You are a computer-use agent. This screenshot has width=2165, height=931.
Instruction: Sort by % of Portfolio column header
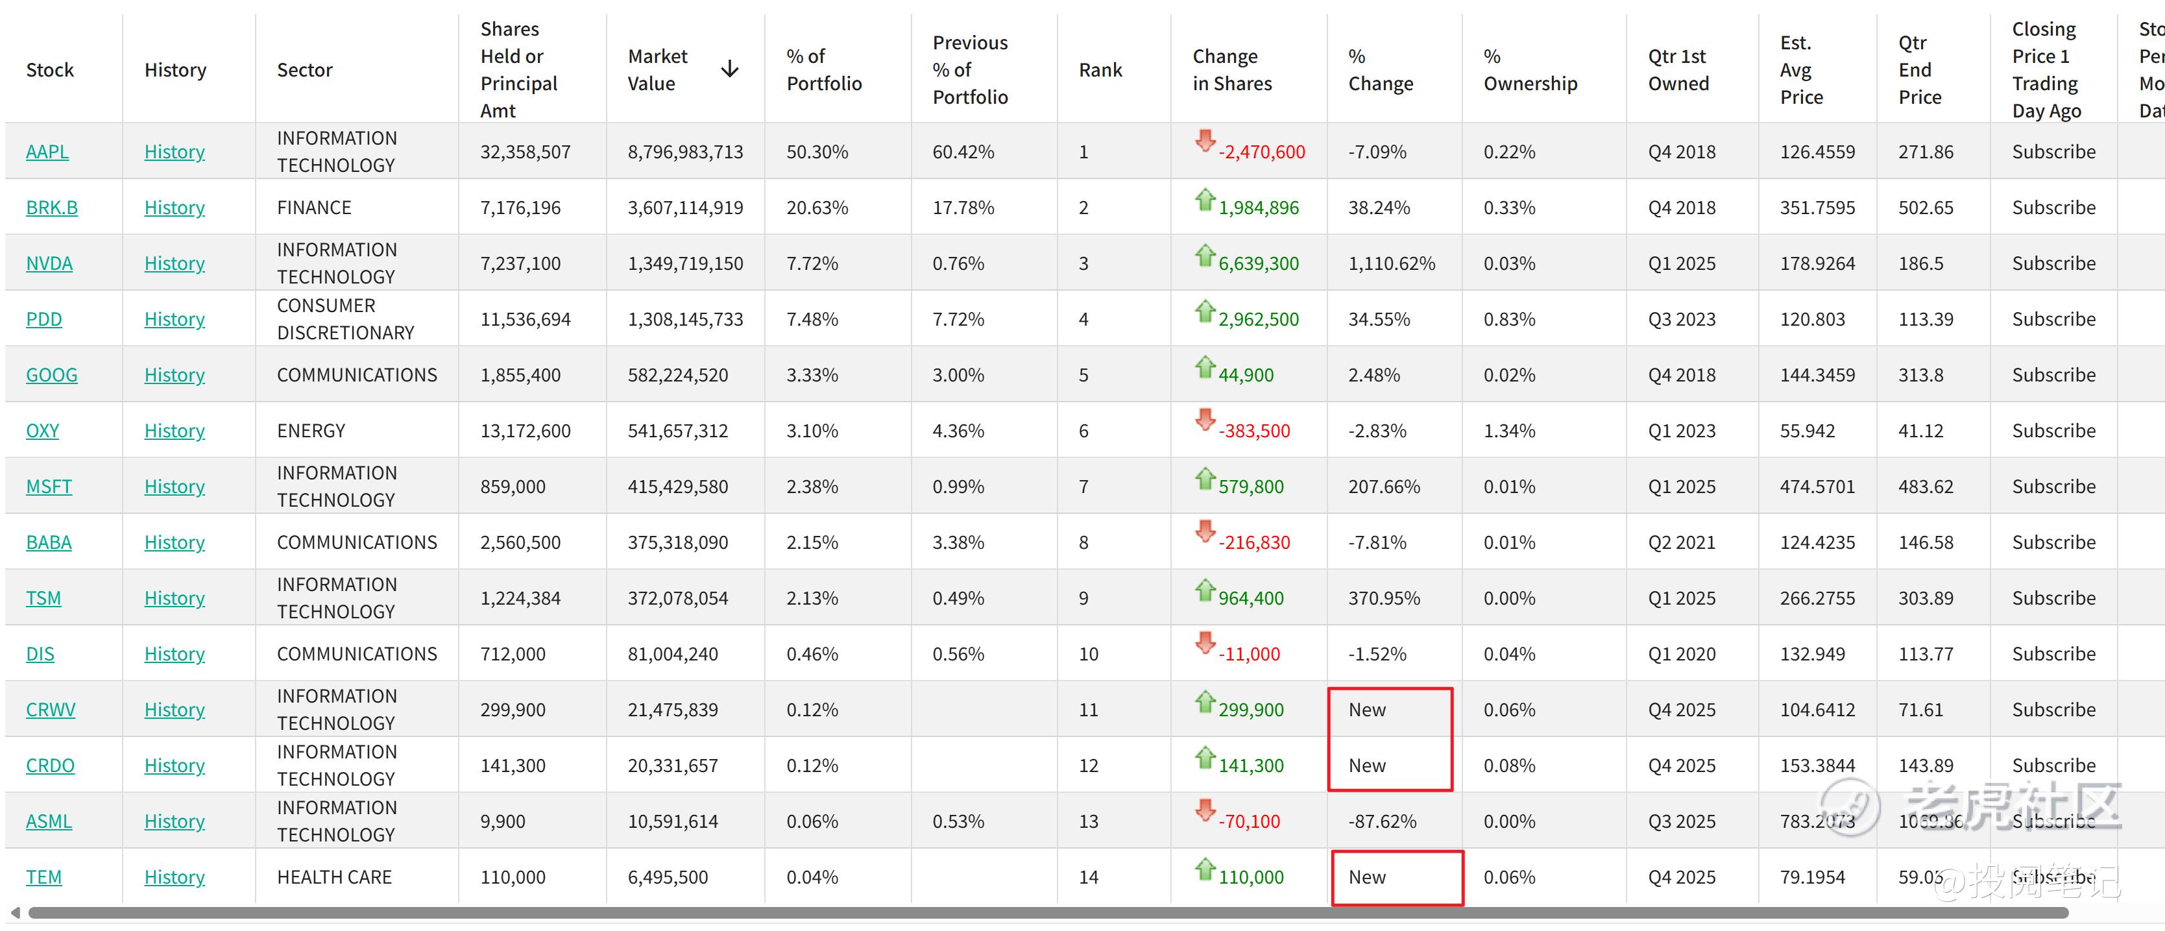(824, 69)
